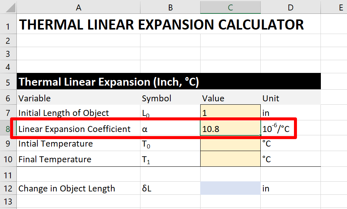The height and width of the screenshot is (209, 347).
Task: Select row 5 header
Action: [8, 82]
